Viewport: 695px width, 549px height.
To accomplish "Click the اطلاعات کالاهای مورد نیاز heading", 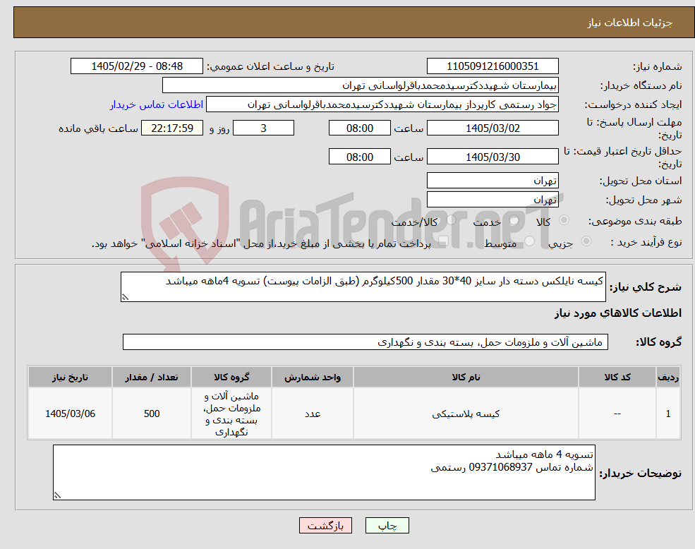I will click(618, 313).
